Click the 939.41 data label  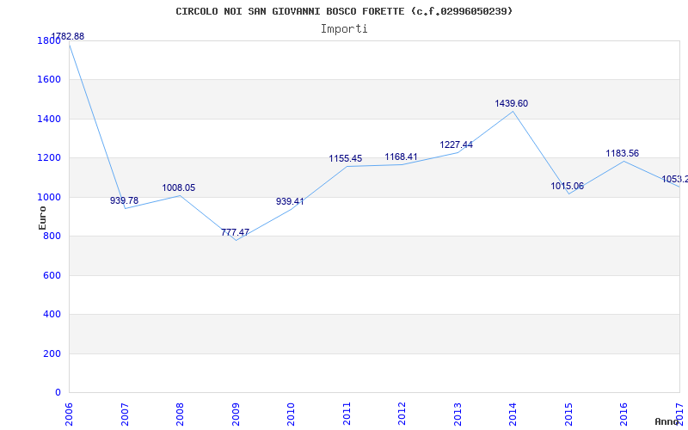(x=290, y=201)
